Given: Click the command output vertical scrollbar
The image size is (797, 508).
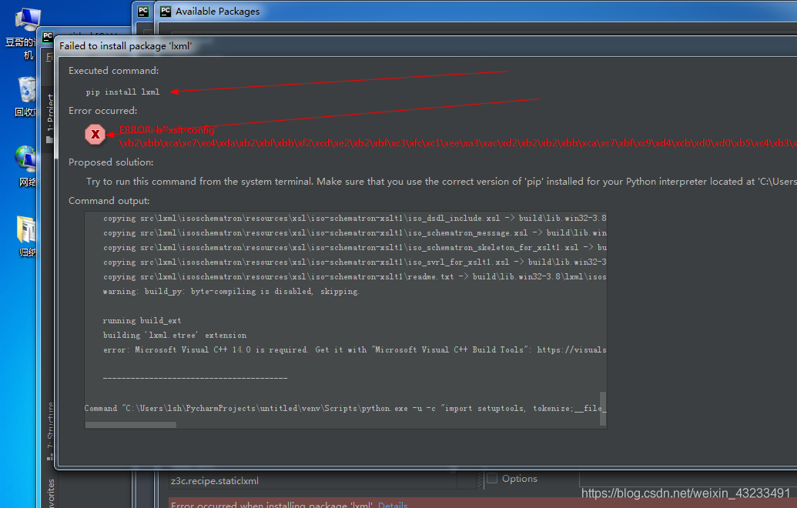Looking at the screenshot, I should tap(603, 409).
